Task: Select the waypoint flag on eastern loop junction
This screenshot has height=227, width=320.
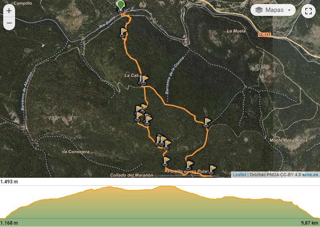Action: point(207,123)
